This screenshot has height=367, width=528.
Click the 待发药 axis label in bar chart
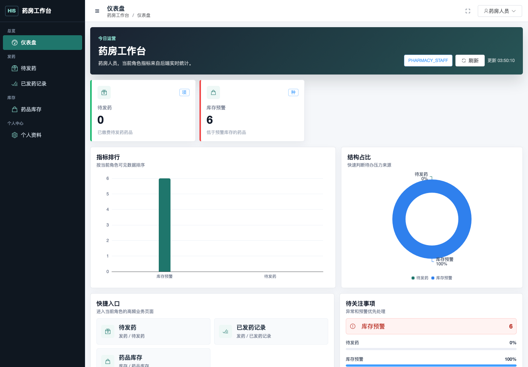(270, 276)
